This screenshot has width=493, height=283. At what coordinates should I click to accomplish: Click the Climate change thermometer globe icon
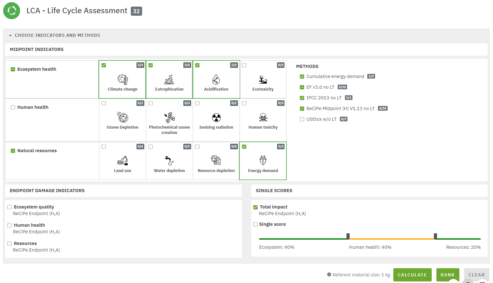(122, 80)
